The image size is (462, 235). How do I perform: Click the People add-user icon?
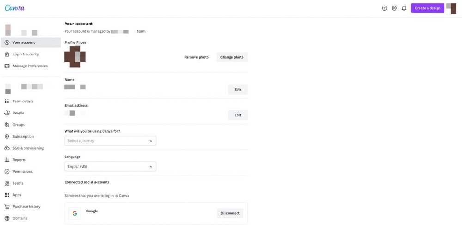(x=7, y=113)
